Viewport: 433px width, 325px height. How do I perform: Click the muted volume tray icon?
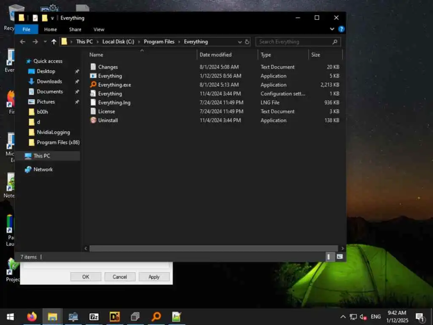(x=363, y=317)
